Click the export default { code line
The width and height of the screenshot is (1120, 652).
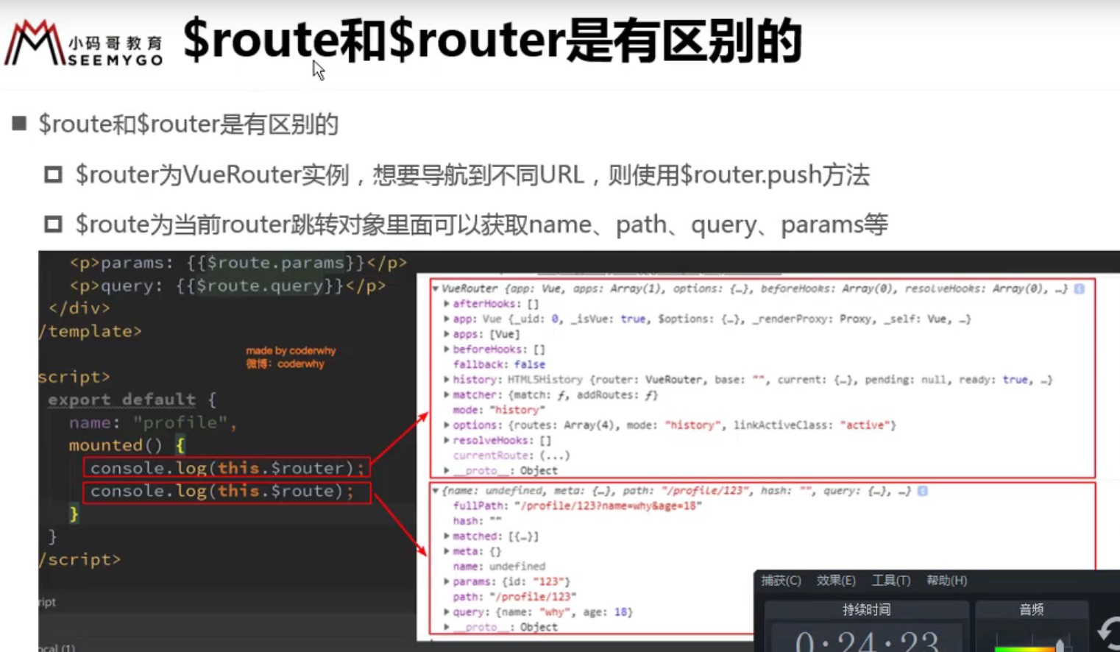132,400
